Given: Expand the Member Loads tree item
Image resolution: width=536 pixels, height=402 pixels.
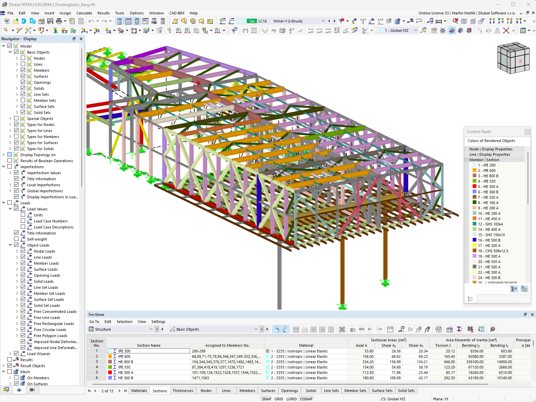Looking at the screenshot, I should (17, 263).
